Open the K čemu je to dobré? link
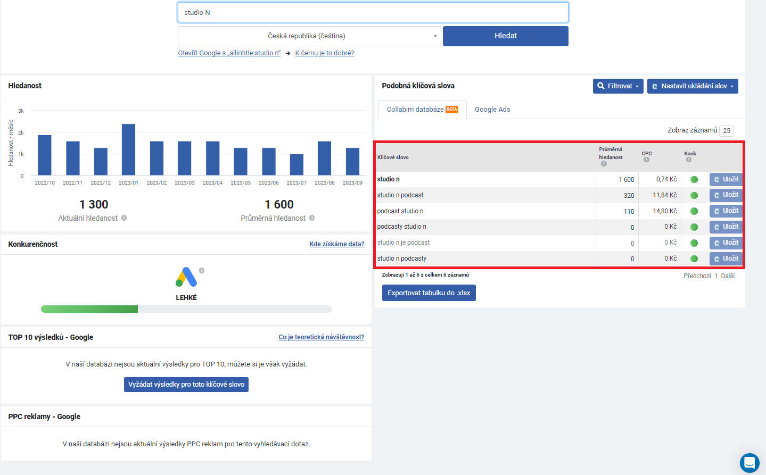The image size is (766, 475). click(x=325, y=53)
